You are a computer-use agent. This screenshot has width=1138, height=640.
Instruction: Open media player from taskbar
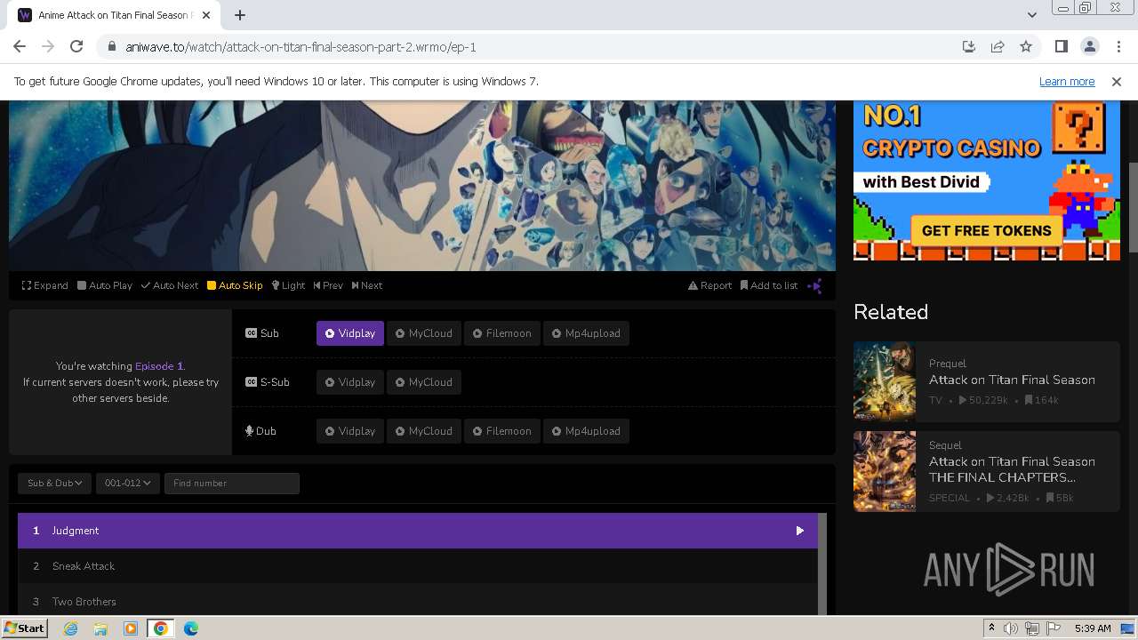[x=131, y=628]
